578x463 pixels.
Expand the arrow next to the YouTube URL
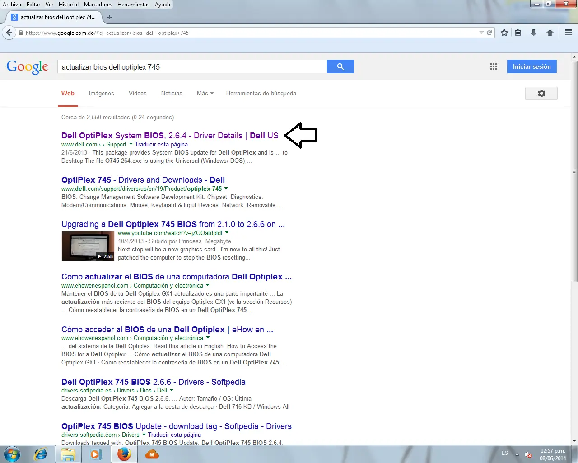click(227, 233)
